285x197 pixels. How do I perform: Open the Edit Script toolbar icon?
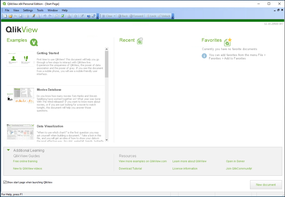click(x=33, y=16)
